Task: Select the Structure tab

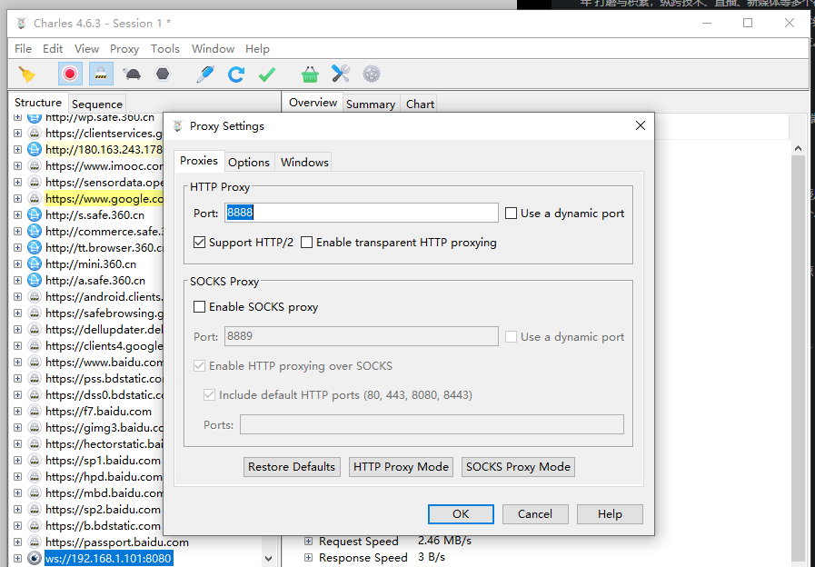Action: pyautogui.click(x=38, y=103)
